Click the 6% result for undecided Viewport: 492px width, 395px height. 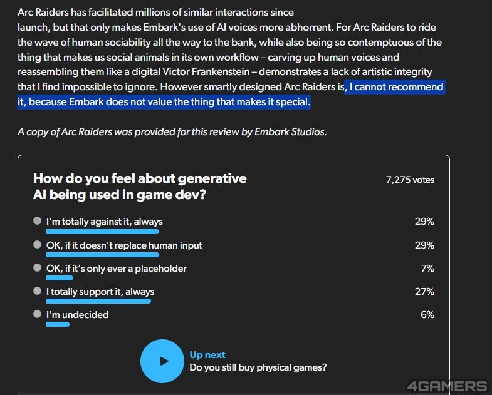point(427,315)
